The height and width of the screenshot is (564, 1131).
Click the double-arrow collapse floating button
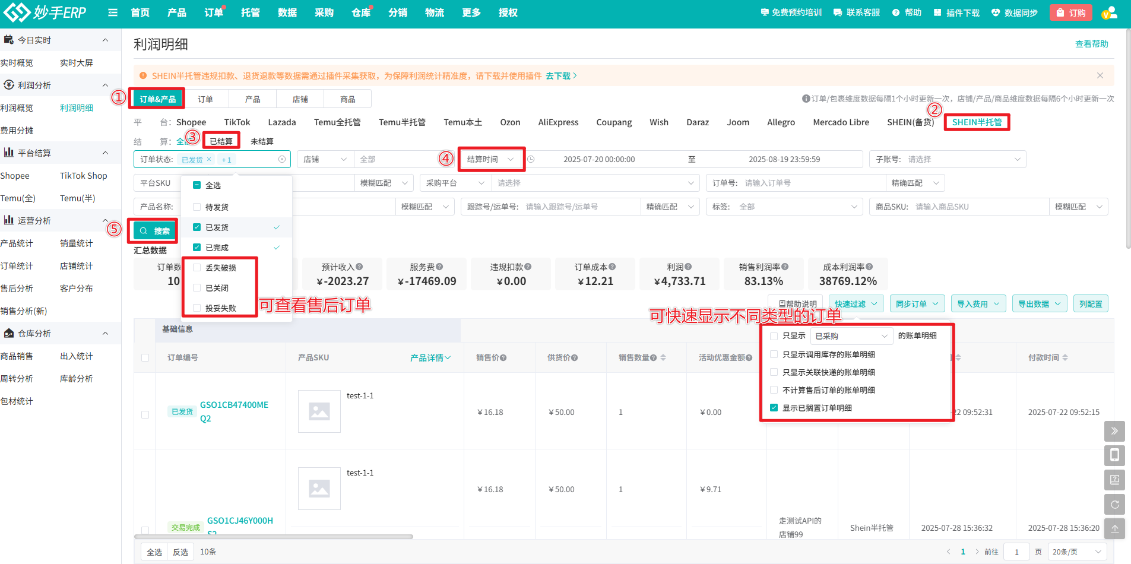point(1114,431)
